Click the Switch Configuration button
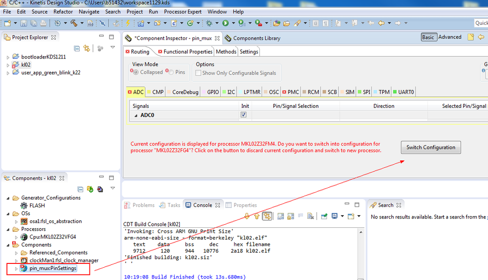This screenshot has height=280, width=488. [431, 147]
